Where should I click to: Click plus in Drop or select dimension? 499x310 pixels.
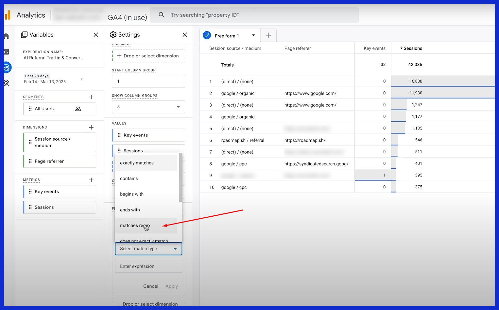[x=119, y=56]
